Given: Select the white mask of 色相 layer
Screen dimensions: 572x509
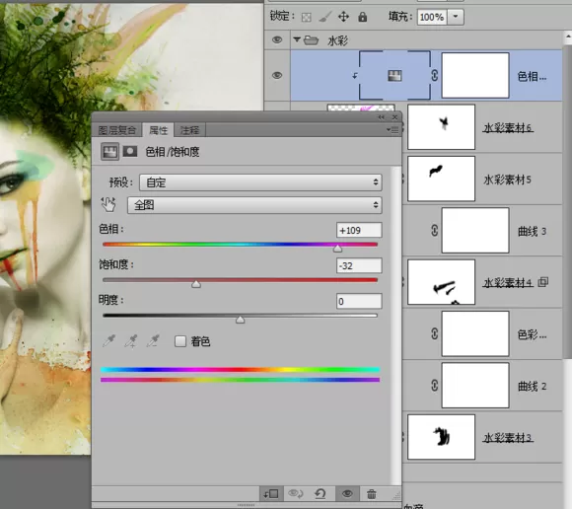Looking at the screenshot, I should pyautogui.click(x=475, y=76).
